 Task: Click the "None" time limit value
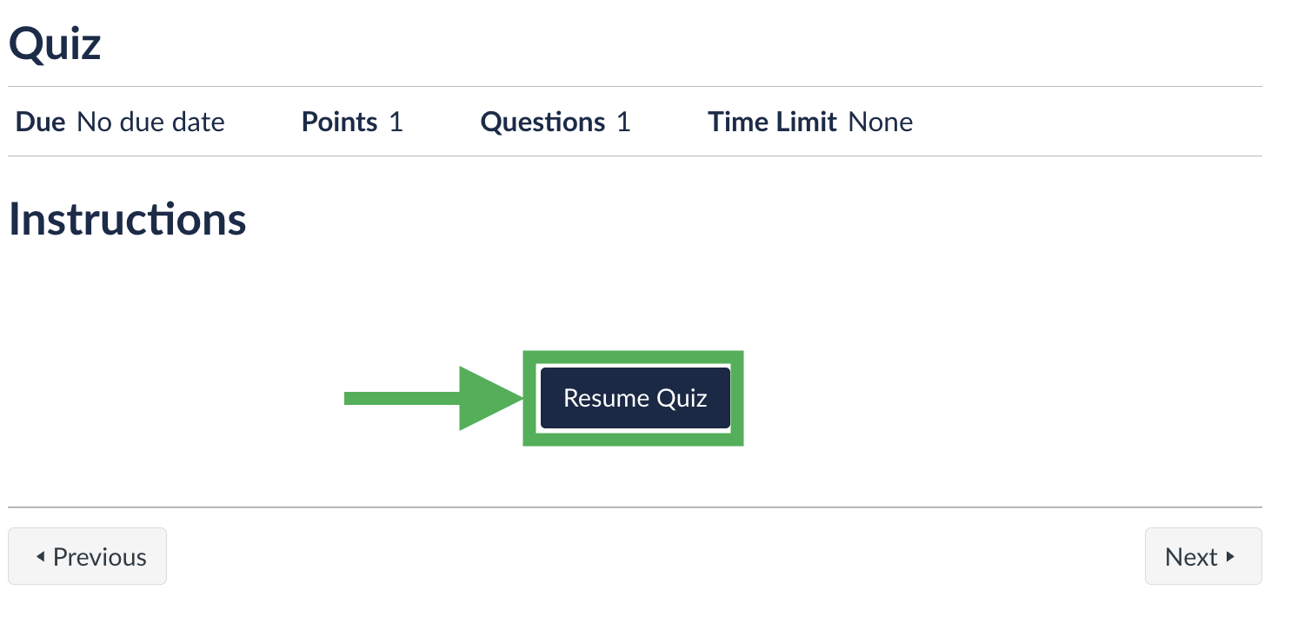pyautogui.click(x=881, y=122)
